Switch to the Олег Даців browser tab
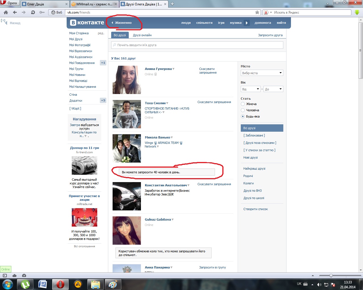 point(45,4)
